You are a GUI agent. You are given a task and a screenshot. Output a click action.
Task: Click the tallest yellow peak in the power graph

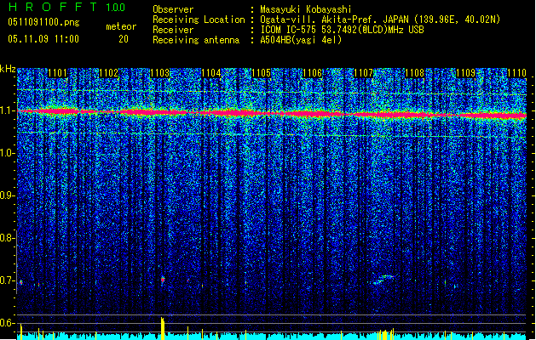tap(163, 328)
